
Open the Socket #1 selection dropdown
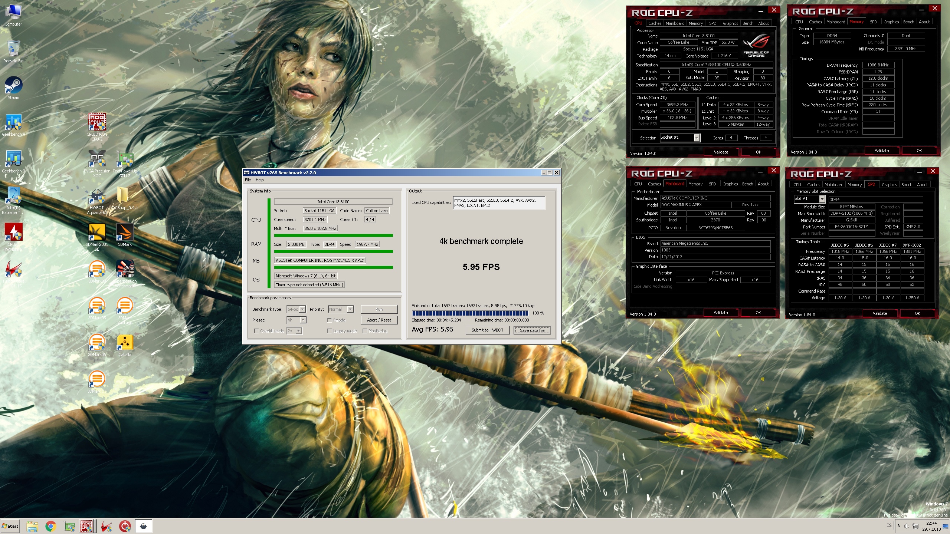coord(680,138)
